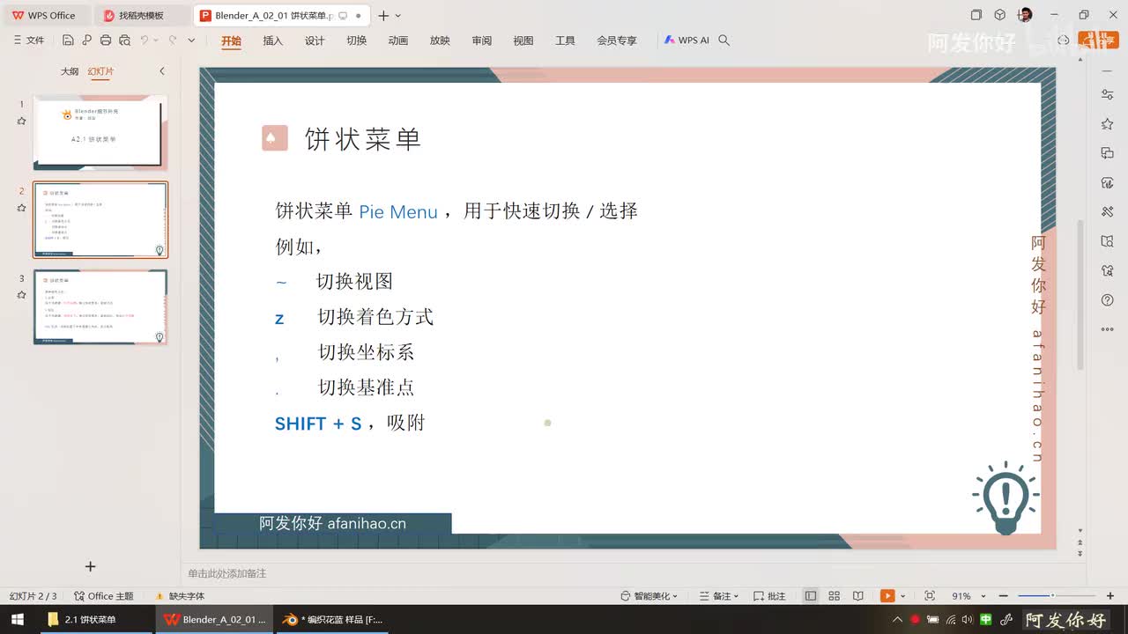1128x634 pixels.
Task: Click zoom in plus button
Action: (x=1109, y=596)
